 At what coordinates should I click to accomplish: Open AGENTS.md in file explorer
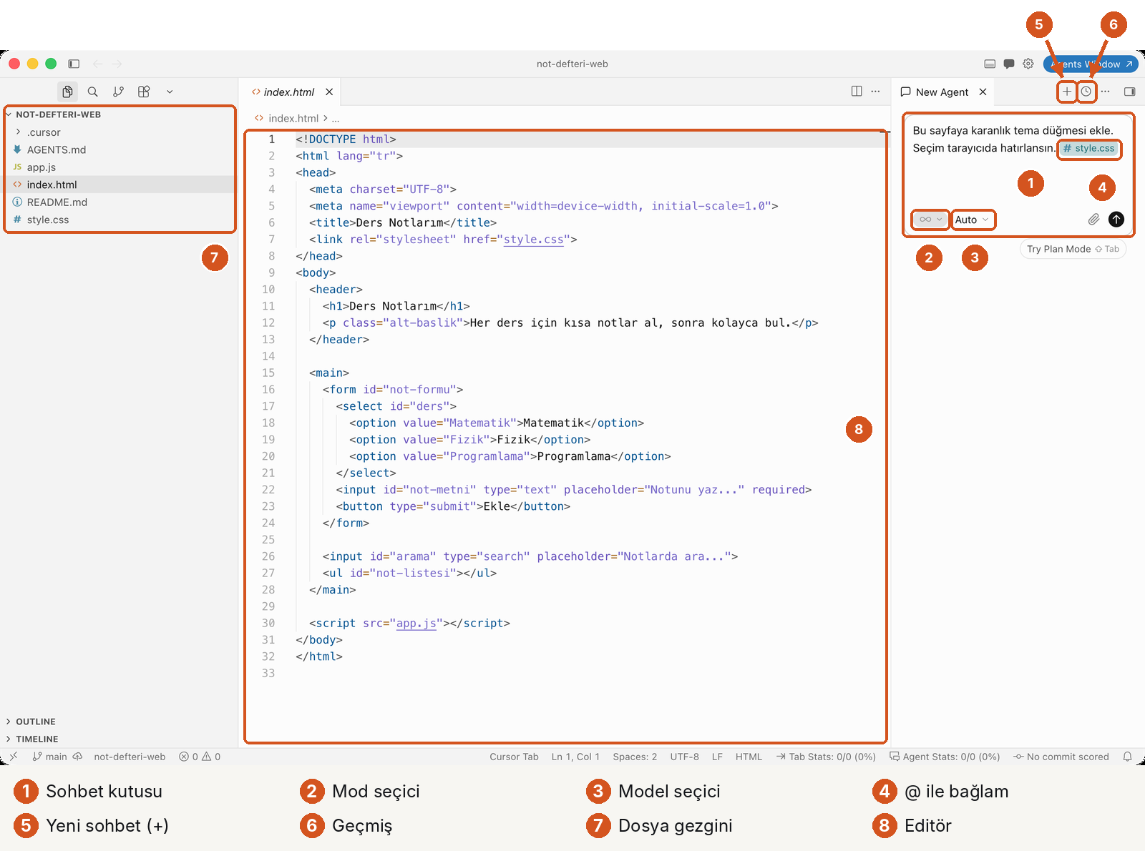click(120, 149)
